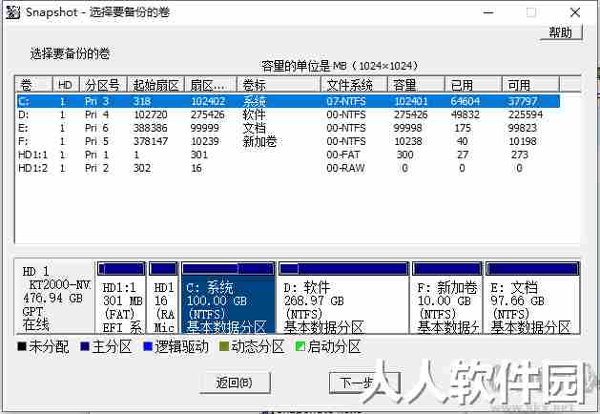Image resolution: width=600 pixels, height=414 pixels.
Task: Click the 49832 used value for D:
Action: point(465,114)
